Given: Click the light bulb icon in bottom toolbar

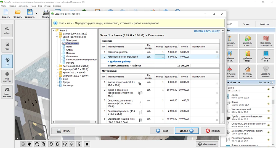Looking at the screenshot, I should click(79, 144).
